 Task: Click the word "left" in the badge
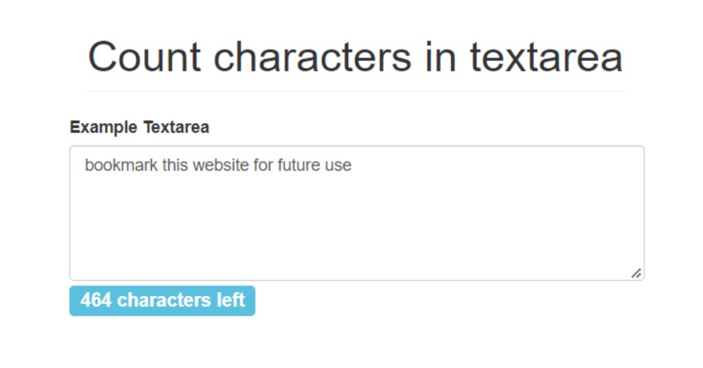(231, 300)
